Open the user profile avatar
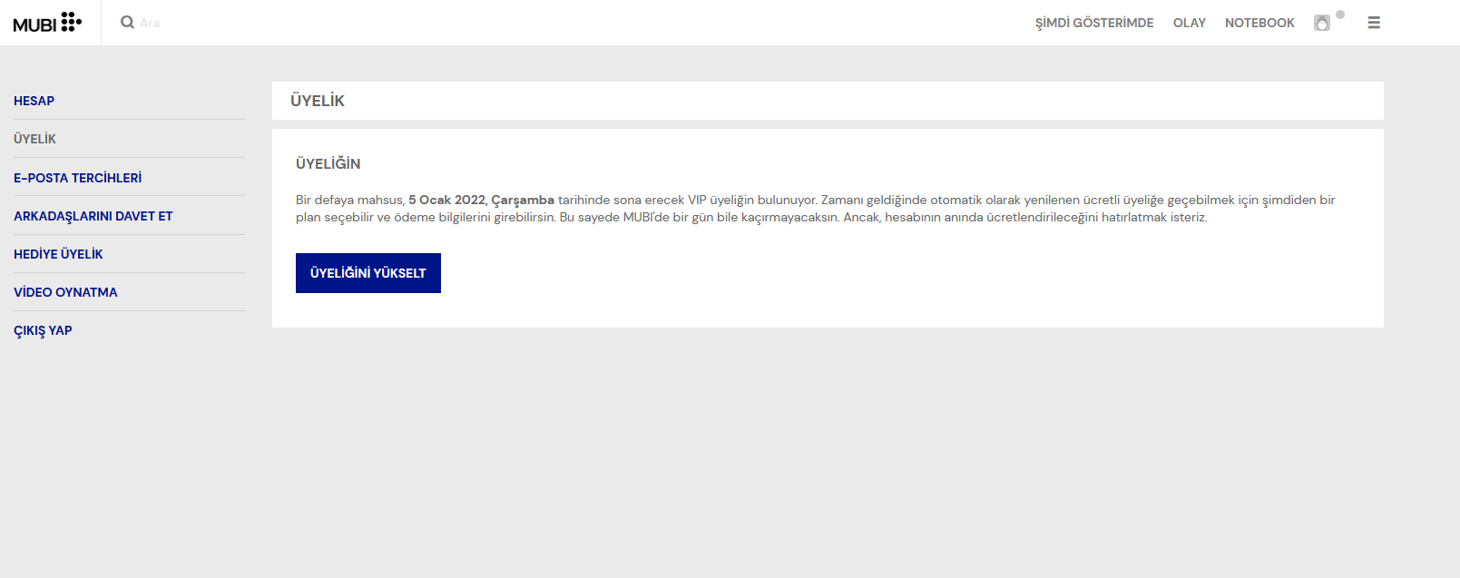 click(1322, 23)
